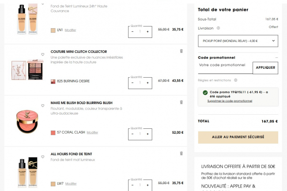Screen dimensions: 287x191
Task: Increase quantity of 825 Burning Desire
Action: tap(147, 82)
